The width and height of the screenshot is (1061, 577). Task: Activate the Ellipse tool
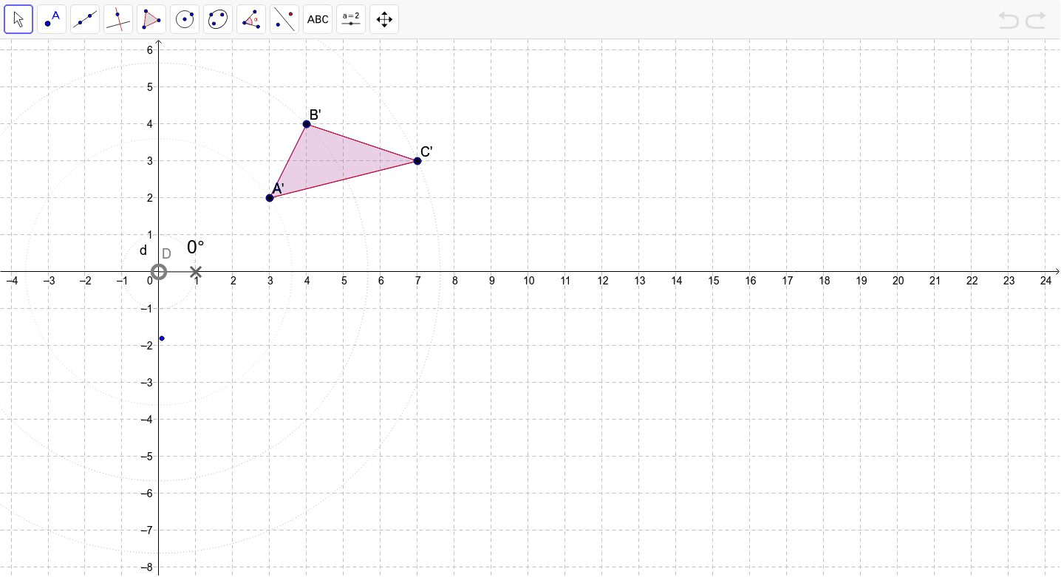[217, 18]
